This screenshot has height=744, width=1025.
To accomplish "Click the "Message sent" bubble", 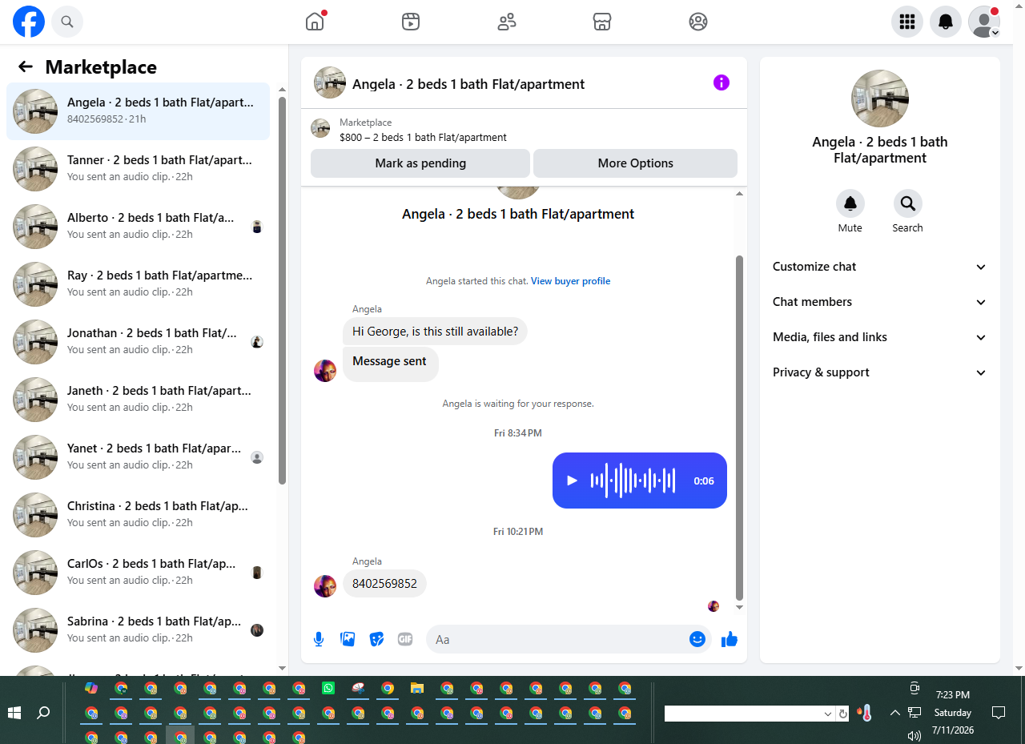I will 390,364.
